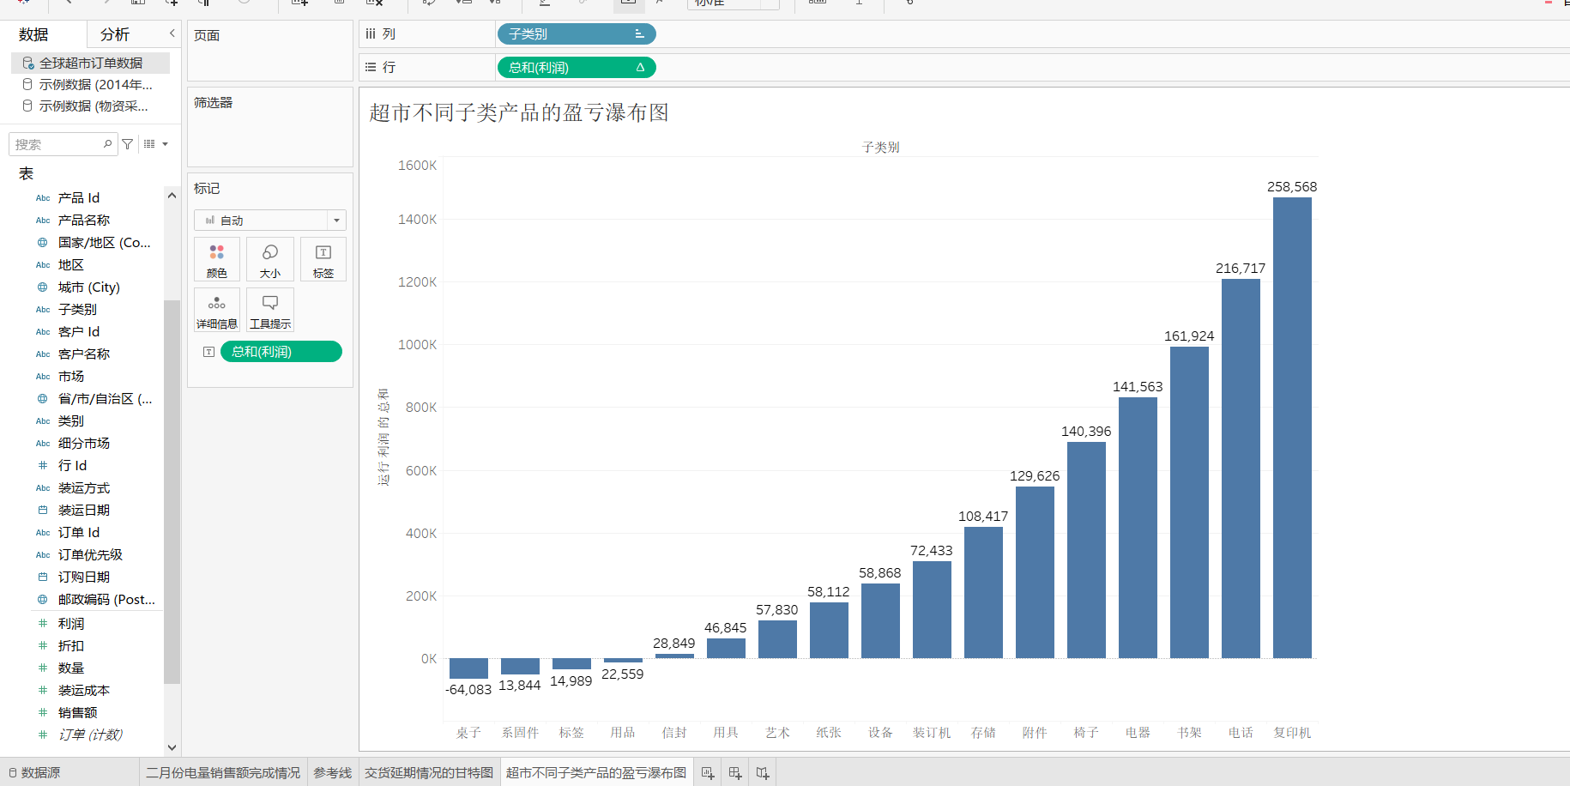Click the 筛选器 filters shelf
This screenshot has height=786, width=1570.
[x=270, y=127]
